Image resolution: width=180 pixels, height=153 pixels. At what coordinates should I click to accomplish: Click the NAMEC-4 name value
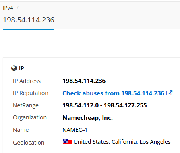[x=75, y=130]
